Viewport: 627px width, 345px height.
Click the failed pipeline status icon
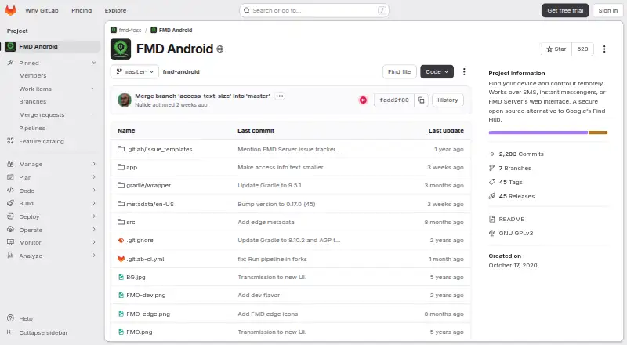point(363,100)
